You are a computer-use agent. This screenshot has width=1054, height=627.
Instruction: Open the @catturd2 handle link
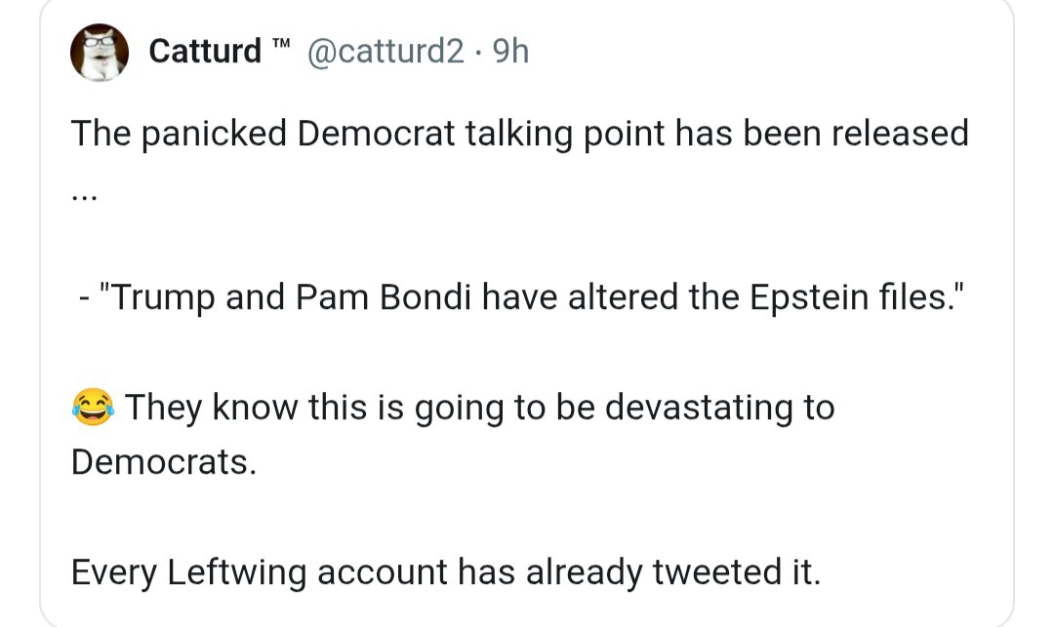coord(385,51)
